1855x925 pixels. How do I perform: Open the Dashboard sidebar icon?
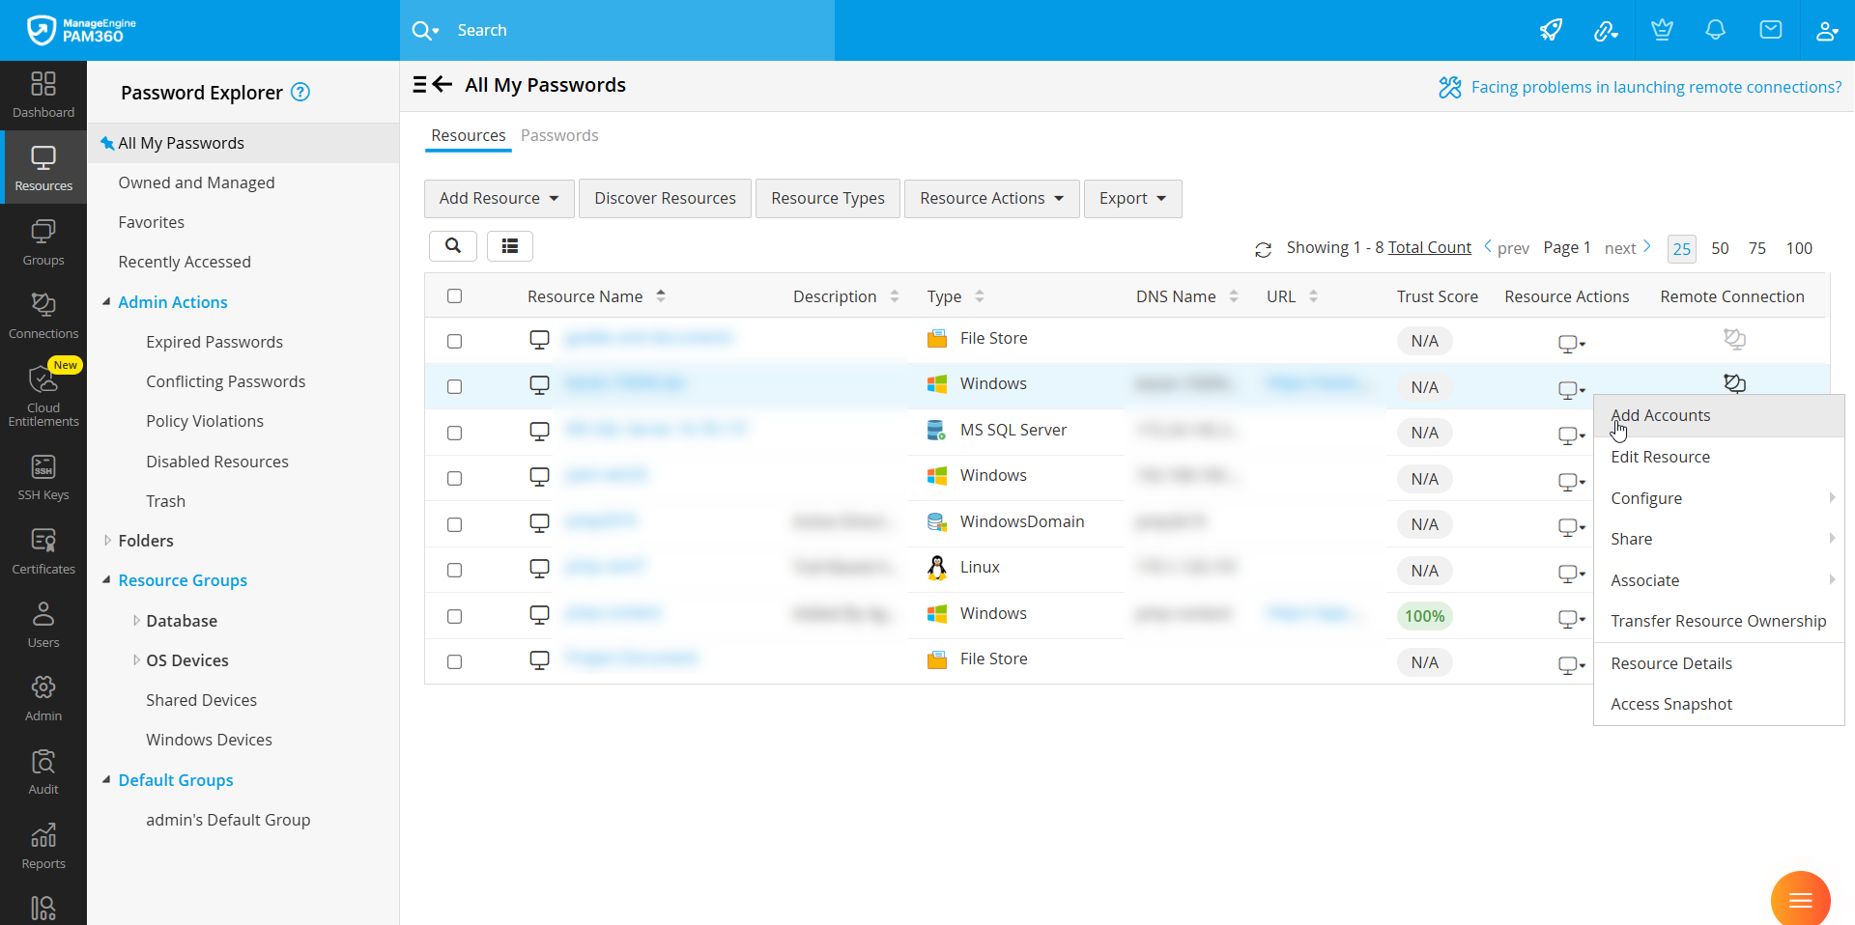pos(43,95)
